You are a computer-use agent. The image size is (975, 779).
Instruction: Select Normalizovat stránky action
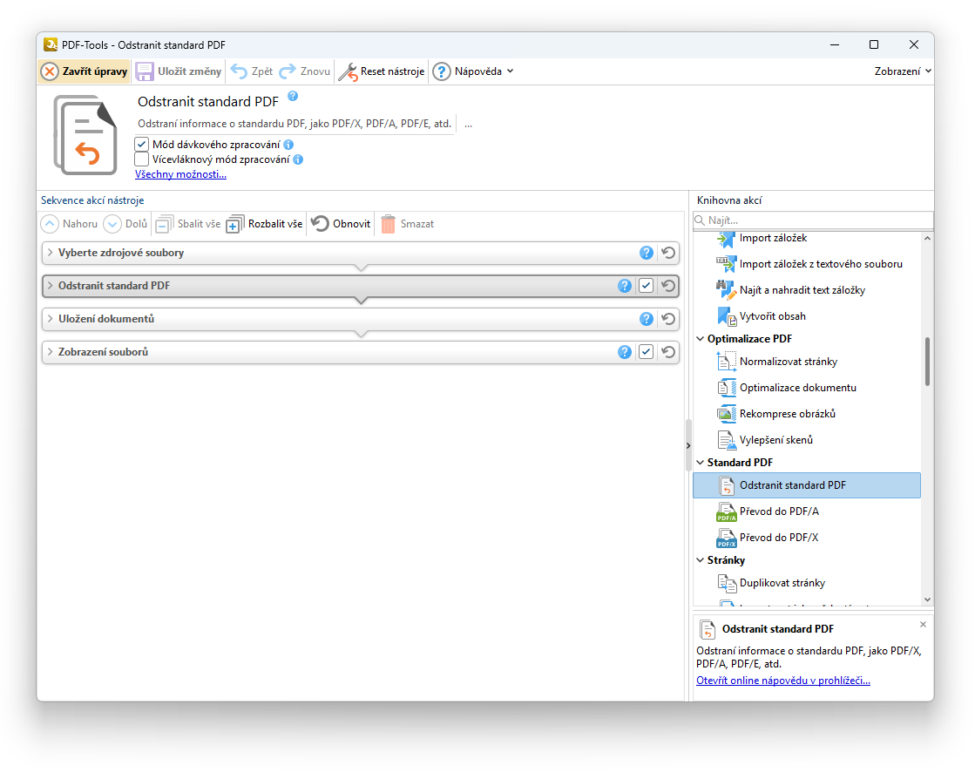pos(807,362)
